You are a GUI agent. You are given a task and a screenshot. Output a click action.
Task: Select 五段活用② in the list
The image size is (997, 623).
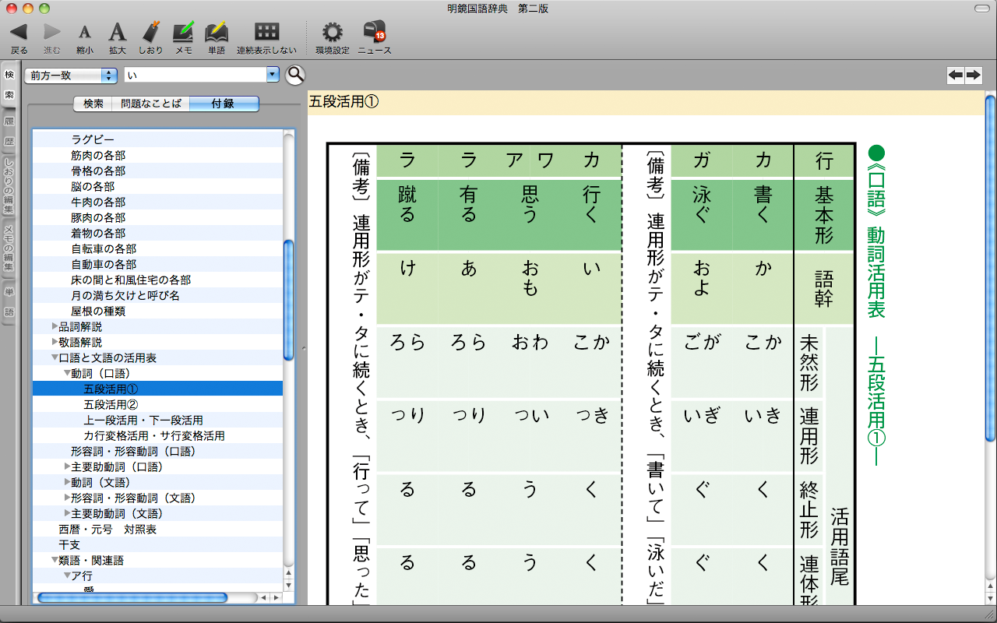pos(111,404)
